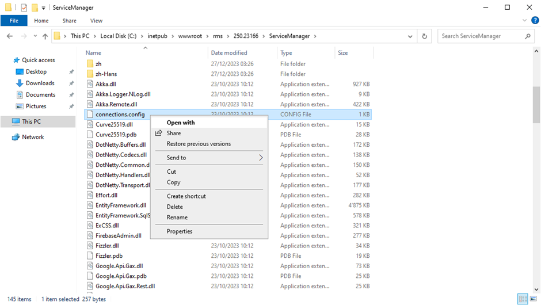The width and height of the screenshot is (541, 305).
Task: Open the View ribbon tab
Action: (x=96, y=21)
